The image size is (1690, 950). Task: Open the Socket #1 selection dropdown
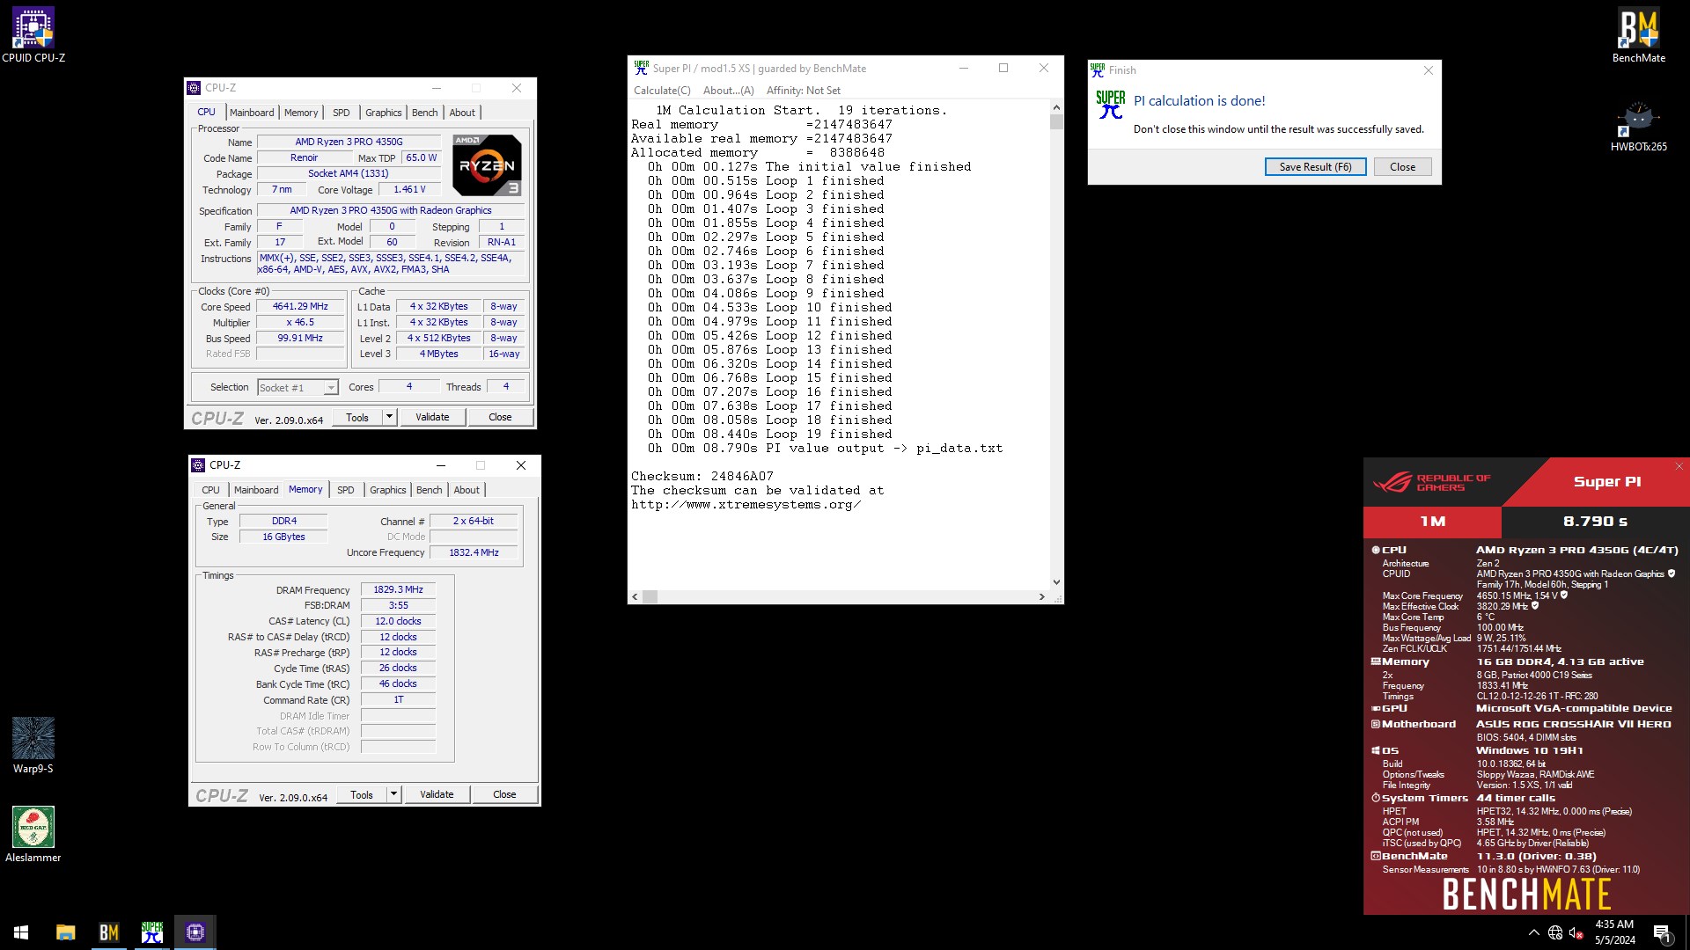coord(298,388)
